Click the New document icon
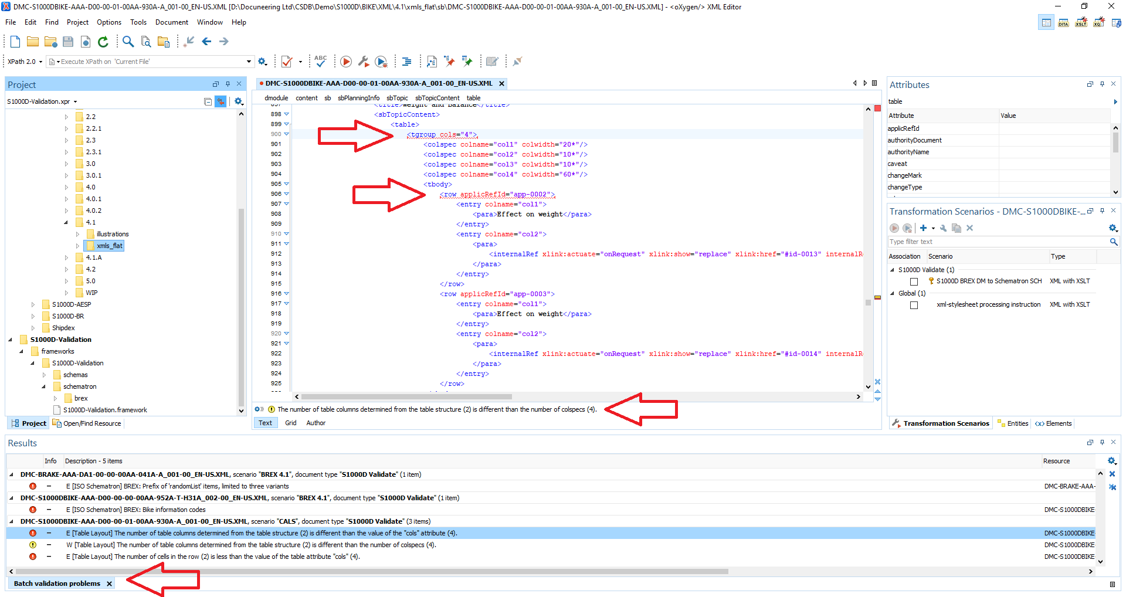1126x597 pixels. tap(15, 42)
